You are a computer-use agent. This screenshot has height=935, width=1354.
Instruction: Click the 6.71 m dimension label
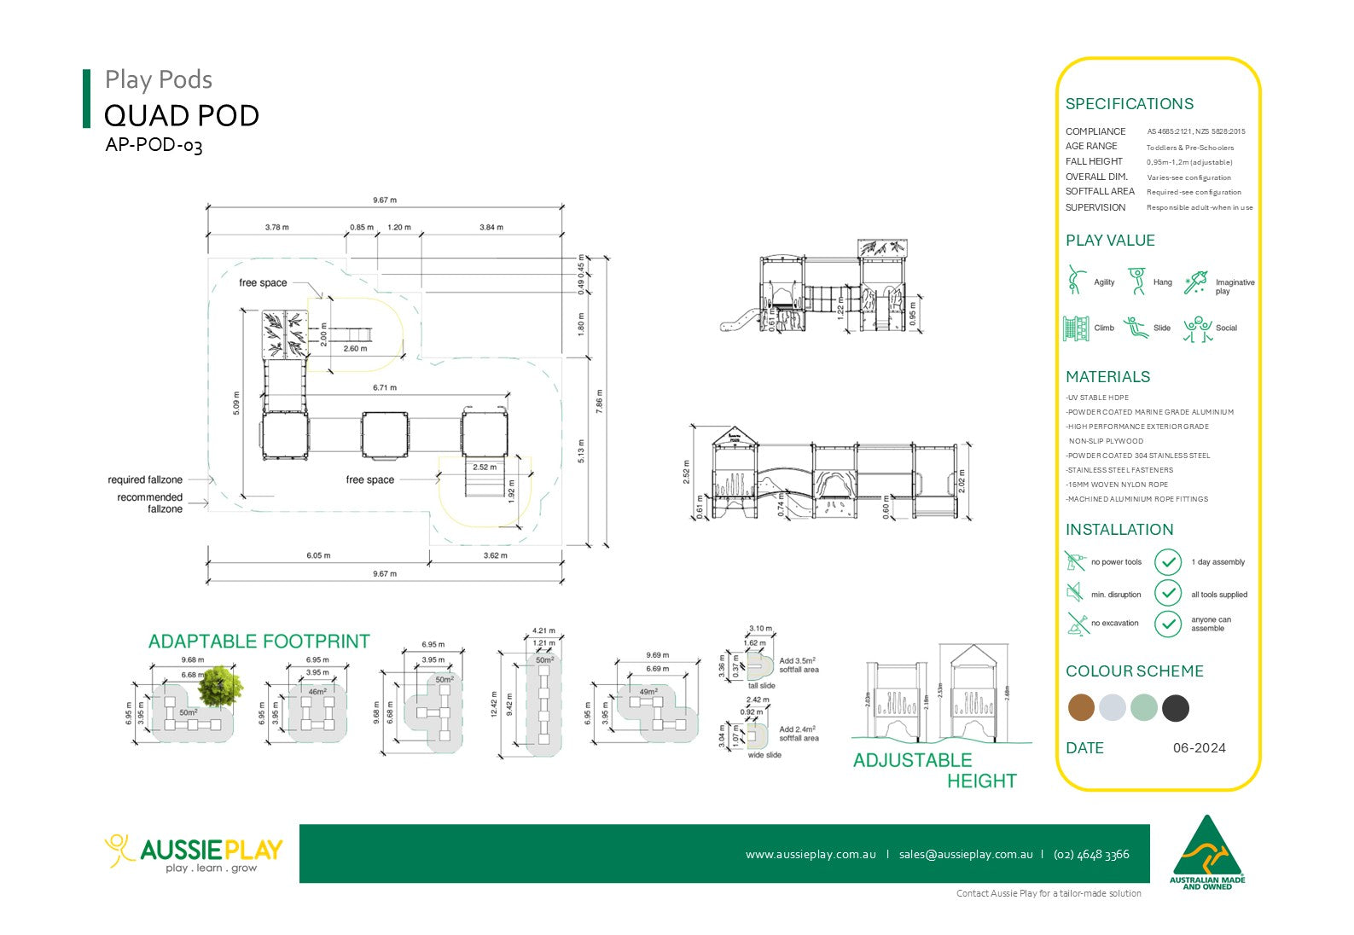pyautogui.click(x=385, y=387)
